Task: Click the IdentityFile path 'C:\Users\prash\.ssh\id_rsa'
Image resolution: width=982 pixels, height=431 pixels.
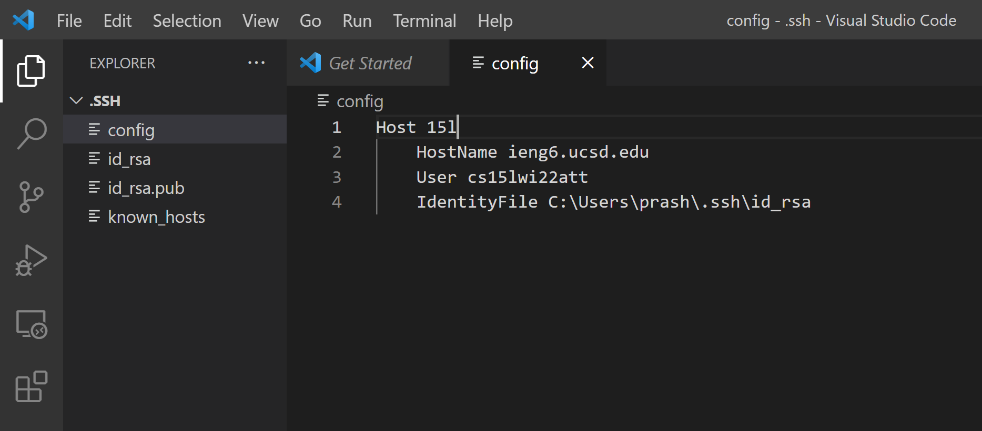Action: 679,202
